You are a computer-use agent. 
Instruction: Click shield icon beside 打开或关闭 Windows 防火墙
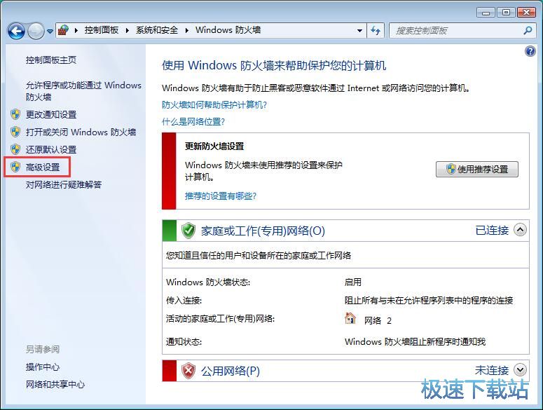15,132
